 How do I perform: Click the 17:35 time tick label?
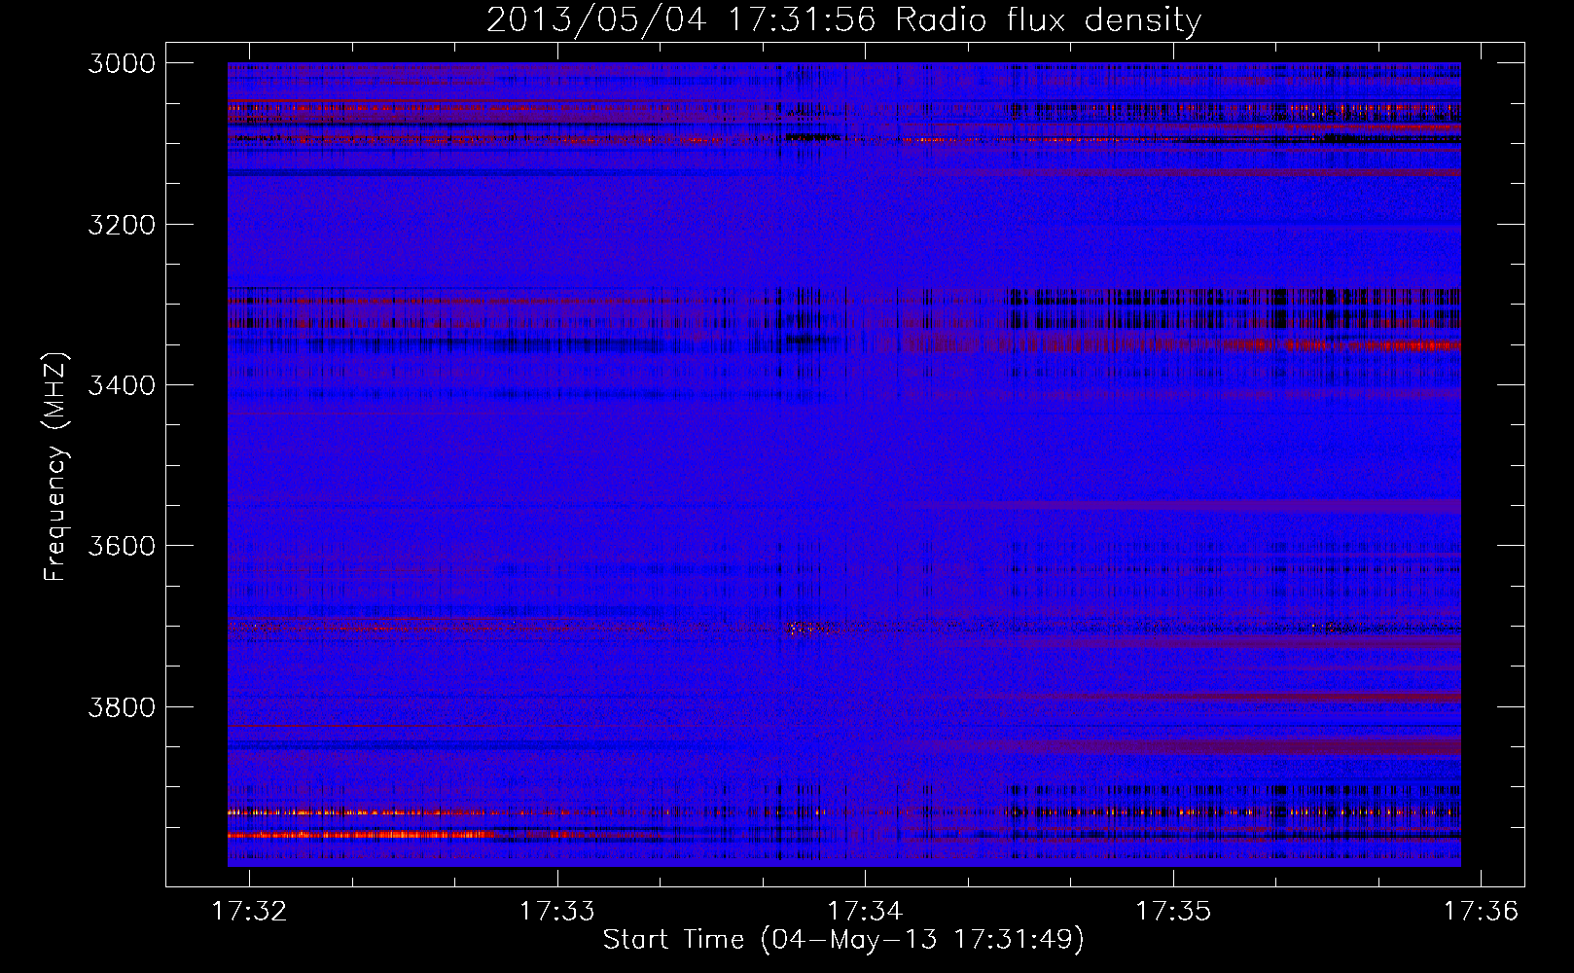coord(1173,911)
